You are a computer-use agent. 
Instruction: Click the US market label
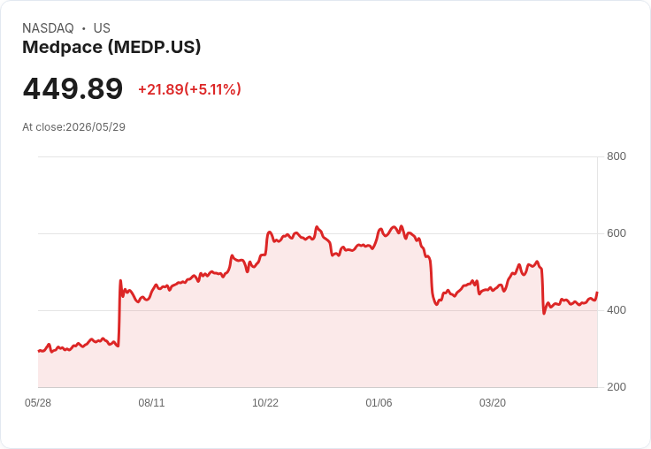(102, 28)
